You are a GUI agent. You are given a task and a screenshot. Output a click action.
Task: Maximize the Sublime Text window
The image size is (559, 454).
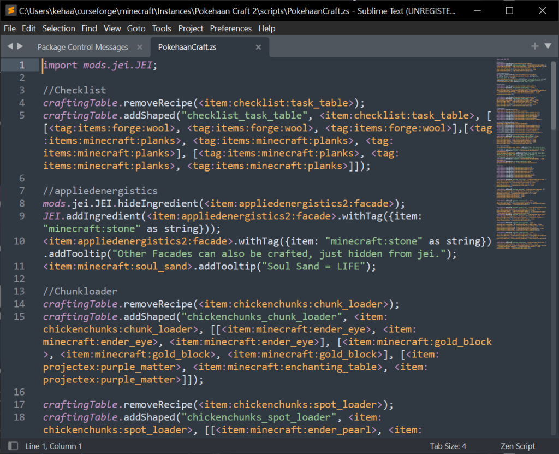509,11
